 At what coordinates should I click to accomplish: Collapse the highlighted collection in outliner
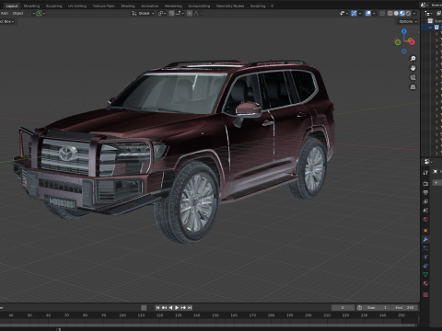pyautogui.click(x=430, y=28)
